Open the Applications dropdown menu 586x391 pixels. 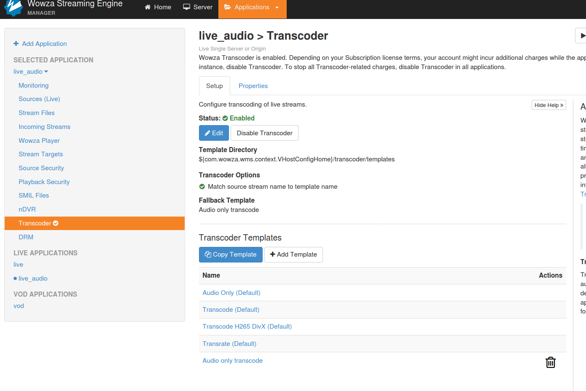[252, 7]
